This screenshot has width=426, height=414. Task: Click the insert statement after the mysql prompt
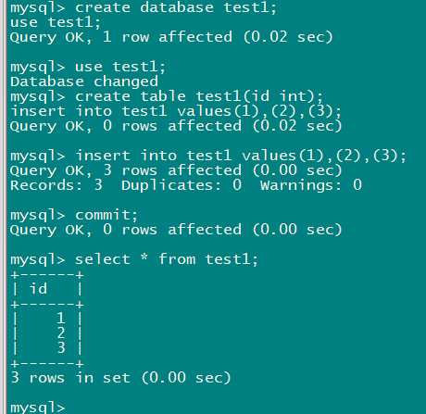(241, 156)
